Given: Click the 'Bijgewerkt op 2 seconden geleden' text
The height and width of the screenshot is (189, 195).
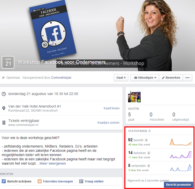Looking at the screenshot, I should point(148,180).
